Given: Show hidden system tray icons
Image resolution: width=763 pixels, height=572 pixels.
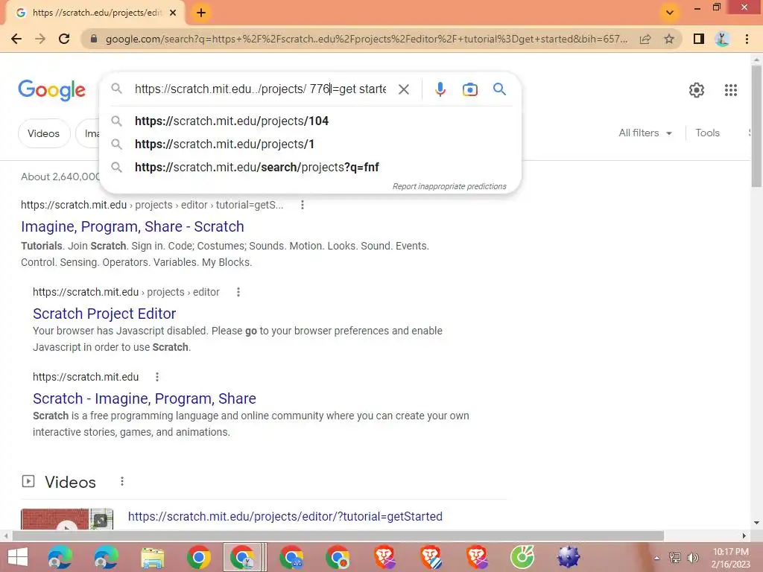Looking at the screenshot, I should point(656,558).
